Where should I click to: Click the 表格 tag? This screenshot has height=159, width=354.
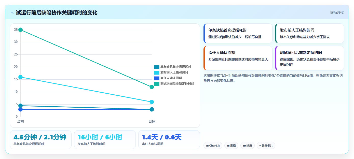[x=231, y=146]
